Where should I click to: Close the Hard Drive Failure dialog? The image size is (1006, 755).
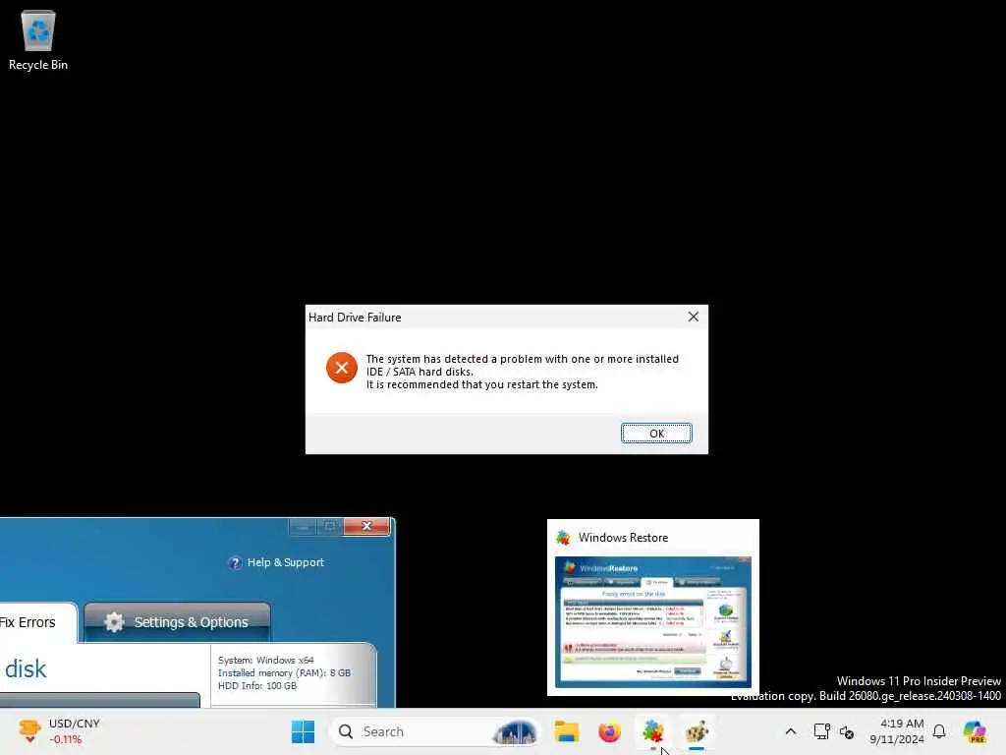(x=693, y=317)
